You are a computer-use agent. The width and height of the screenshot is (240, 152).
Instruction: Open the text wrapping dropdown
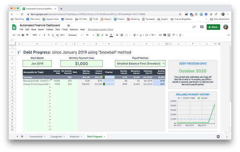pyautogui.click(x=148, y=35)
